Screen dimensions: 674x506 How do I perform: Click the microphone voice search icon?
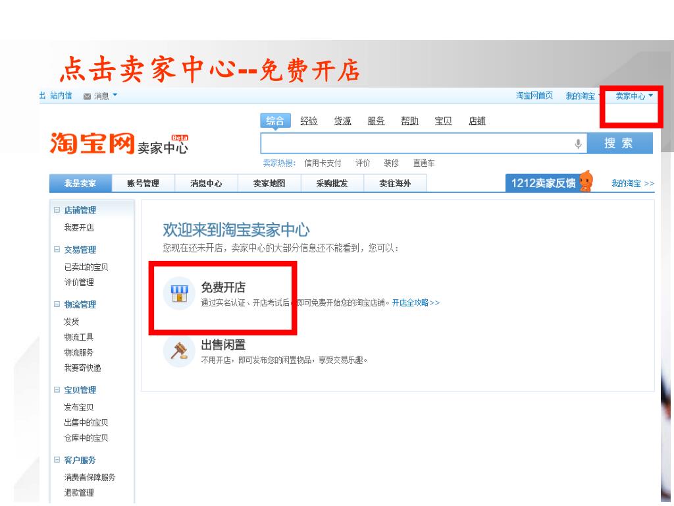(578, 144)
